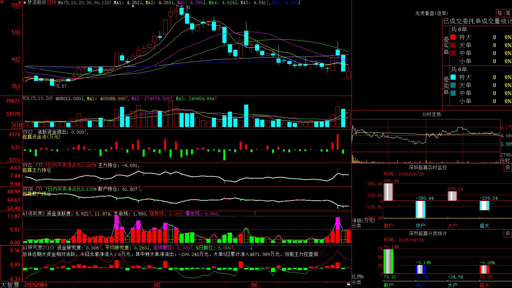Click the small red square icon at top-left corner

2,2
